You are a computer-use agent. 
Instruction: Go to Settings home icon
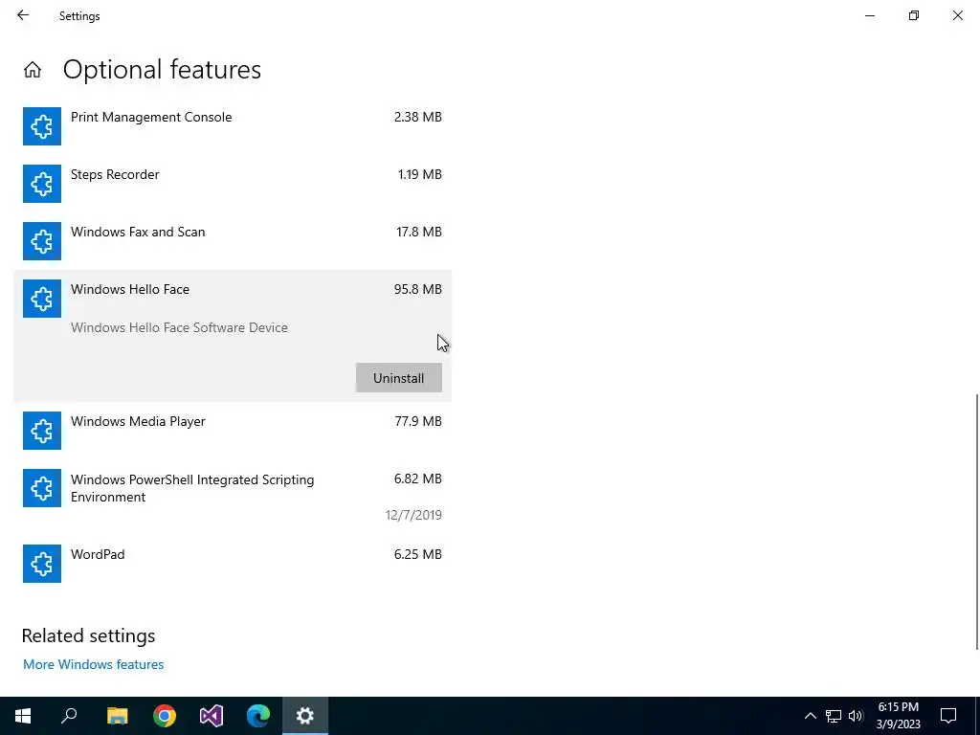pos(33,69)
